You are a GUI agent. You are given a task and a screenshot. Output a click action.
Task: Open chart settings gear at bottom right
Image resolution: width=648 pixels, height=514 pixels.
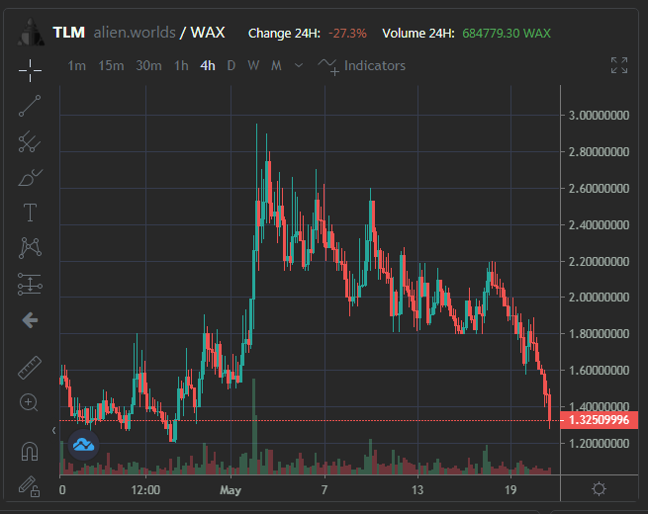click(599, 489)
